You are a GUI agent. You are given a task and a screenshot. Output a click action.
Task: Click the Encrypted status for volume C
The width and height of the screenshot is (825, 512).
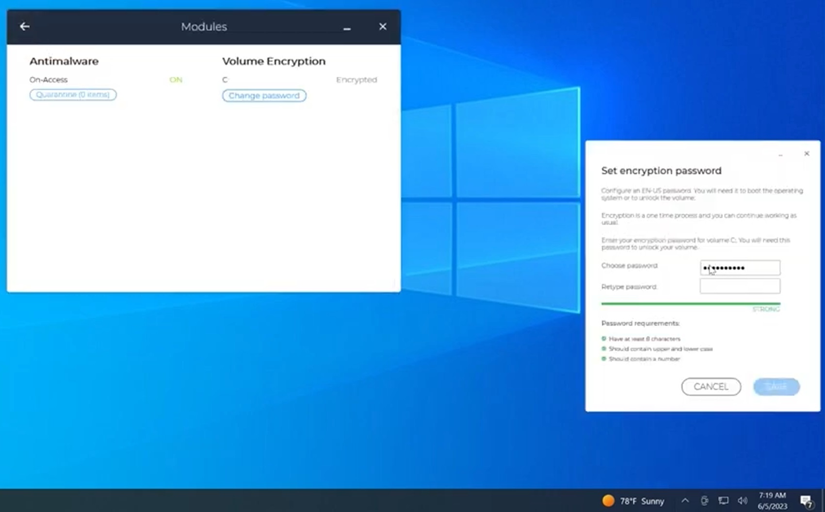pyautogui.click(x=356, y=80)
